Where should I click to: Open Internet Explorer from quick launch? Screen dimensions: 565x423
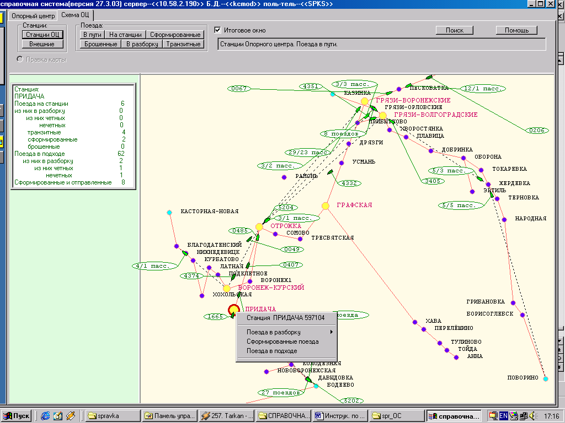coord(45,416)
